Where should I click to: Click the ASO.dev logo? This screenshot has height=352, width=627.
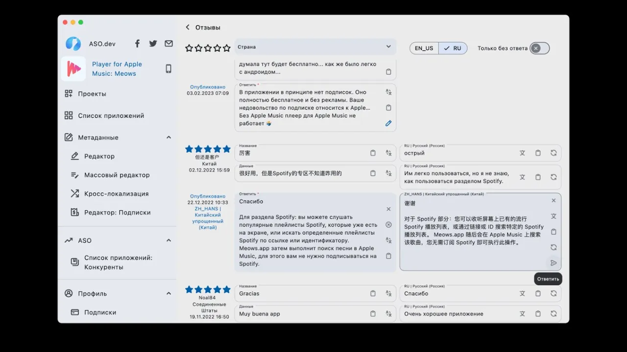click(x=73, y=44)
